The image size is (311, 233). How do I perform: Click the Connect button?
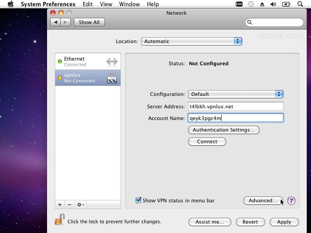(x=207, y=142)
